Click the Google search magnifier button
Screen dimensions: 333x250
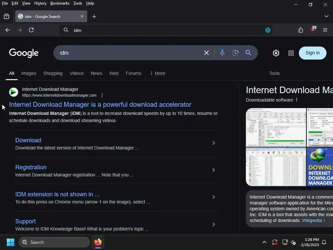click(x=248, y=53)
